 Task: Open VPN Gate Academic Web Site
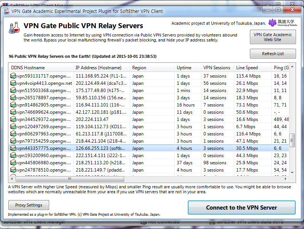pyautogui.click(x=273, y=37)
